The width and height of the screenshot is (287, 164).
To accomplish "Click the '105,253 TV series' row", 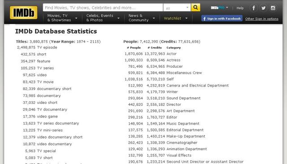I will (37, 68).
